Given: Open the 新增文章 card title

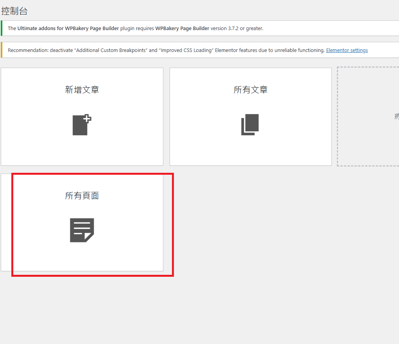Looking at the screenshot, I should pyautogui.click(x=82, y=90).
